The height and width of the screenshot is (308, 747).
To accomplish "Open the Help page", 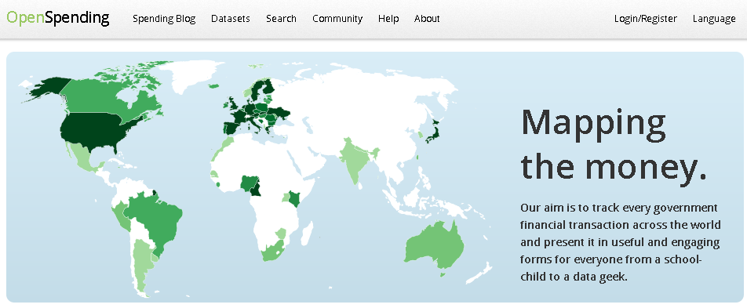I will point(388,19).
